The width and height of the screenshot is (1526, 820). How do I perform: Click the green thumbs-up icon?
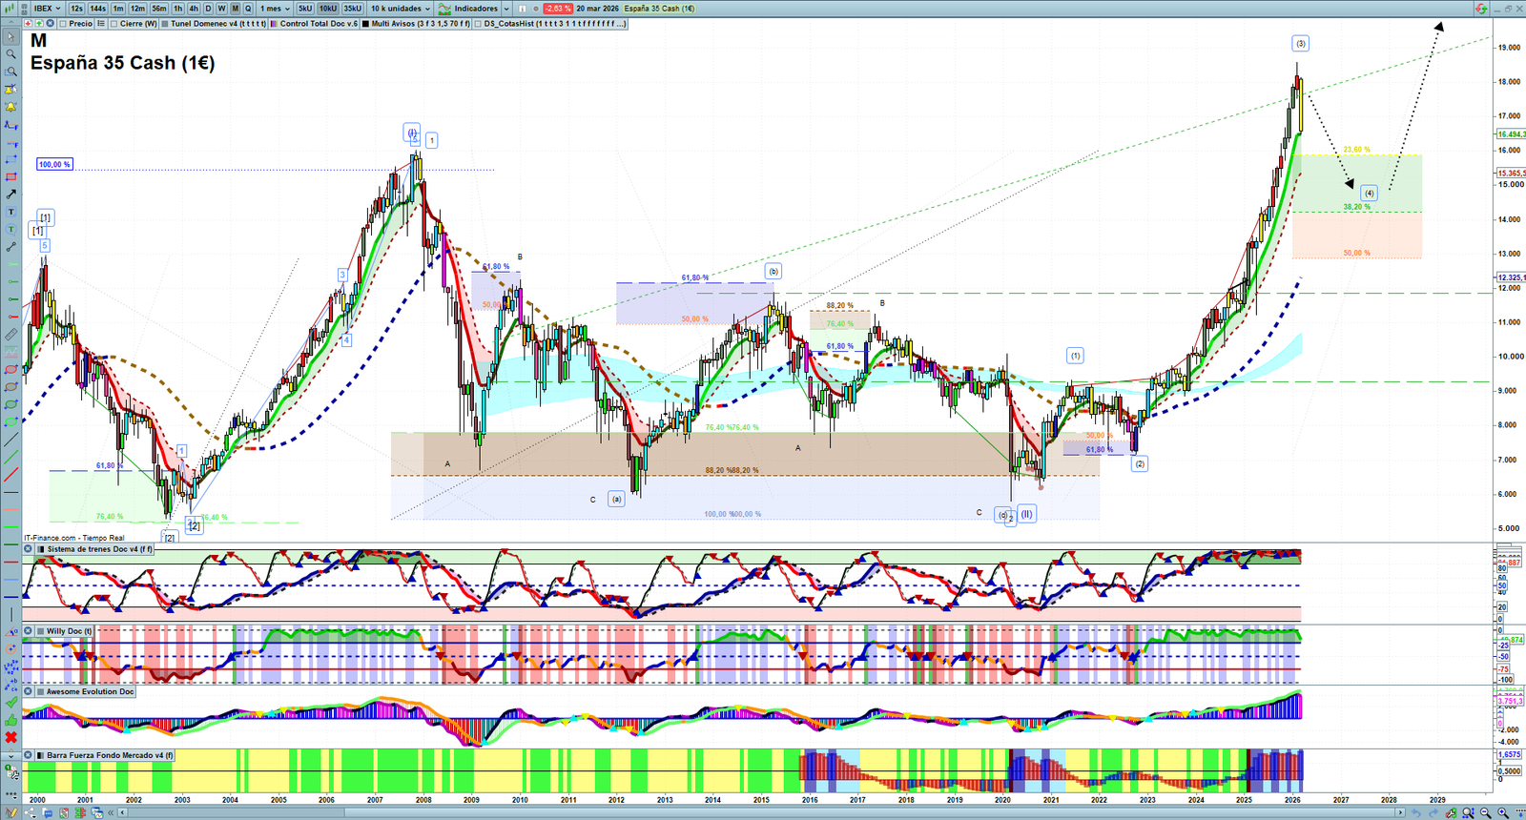point(10,720)
